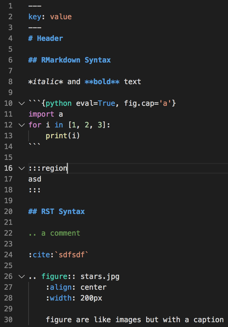This screenshot has height=327, width=228.
Task: Click 'figure' directive name on line 26
Action: 54,277
